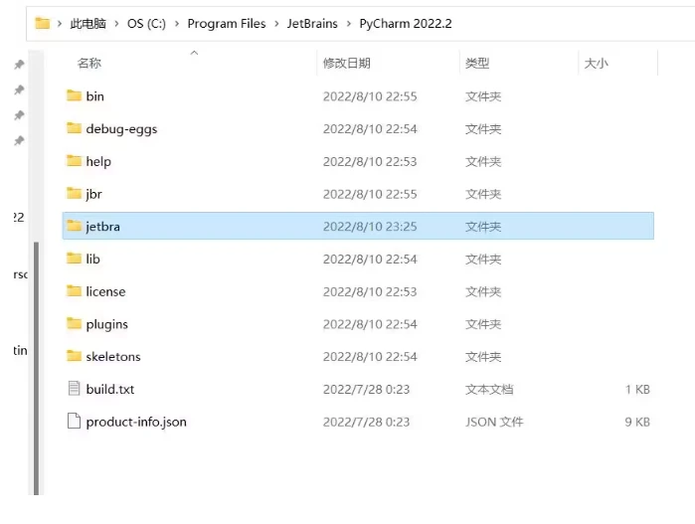This screenshot has width=695, height=524.
Task: Click the "license" folder name
Action: point(105,291)
